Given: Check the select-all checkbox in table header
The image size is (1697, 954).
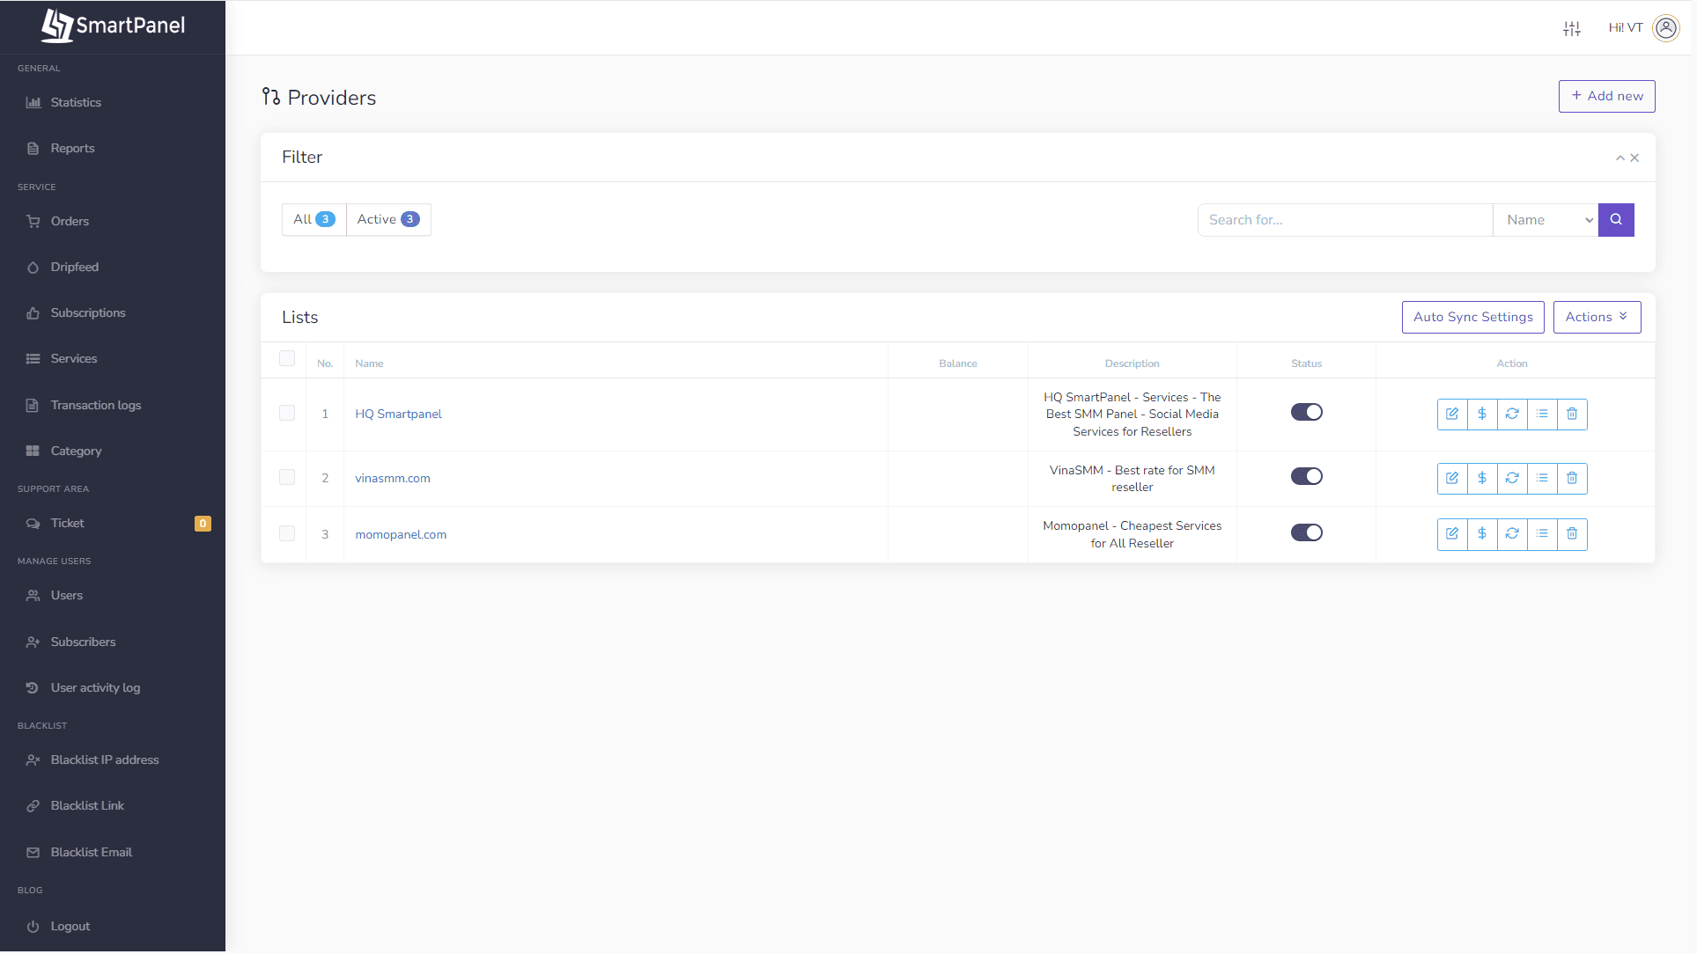Looking at the screenshot, I should (x=287, y=358).
